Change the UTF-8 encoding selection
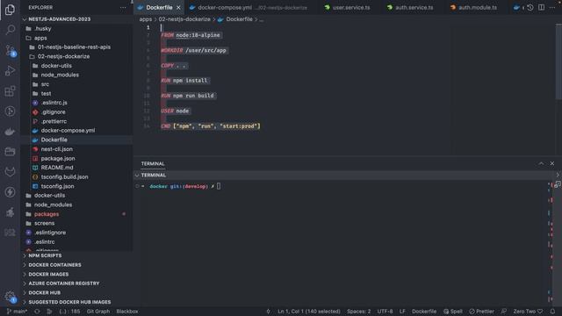The width and height of the screenshot is (562, 316). point(385,312)
